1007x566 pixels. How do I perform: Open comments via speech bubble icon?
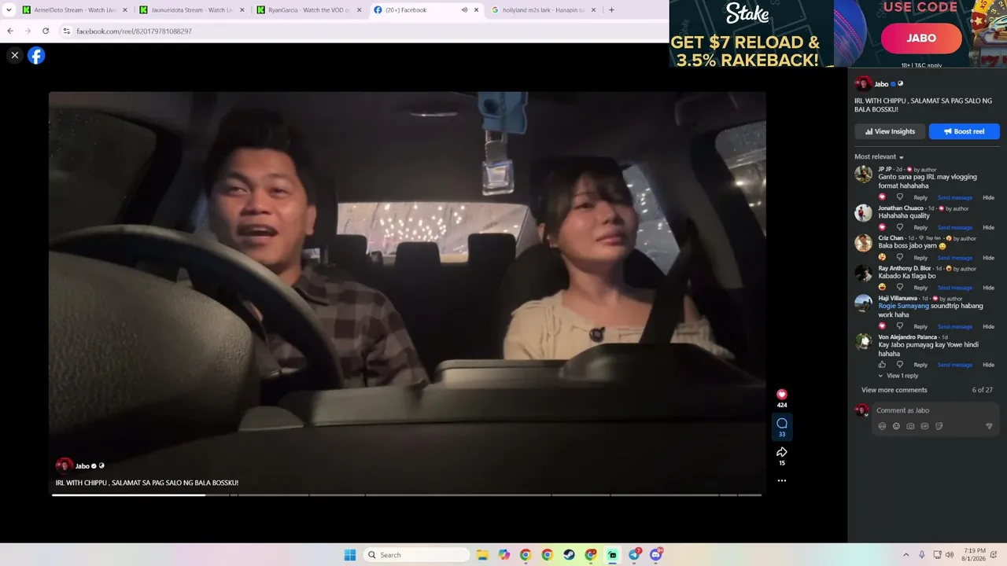click(781, 423)
